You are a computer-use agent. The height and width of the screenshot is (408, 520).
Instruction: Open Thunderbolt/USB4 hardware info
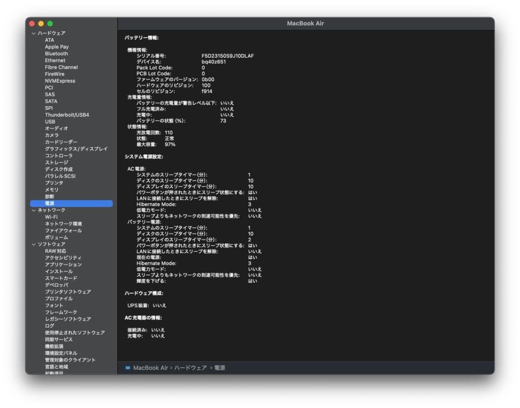coord(66,115)
